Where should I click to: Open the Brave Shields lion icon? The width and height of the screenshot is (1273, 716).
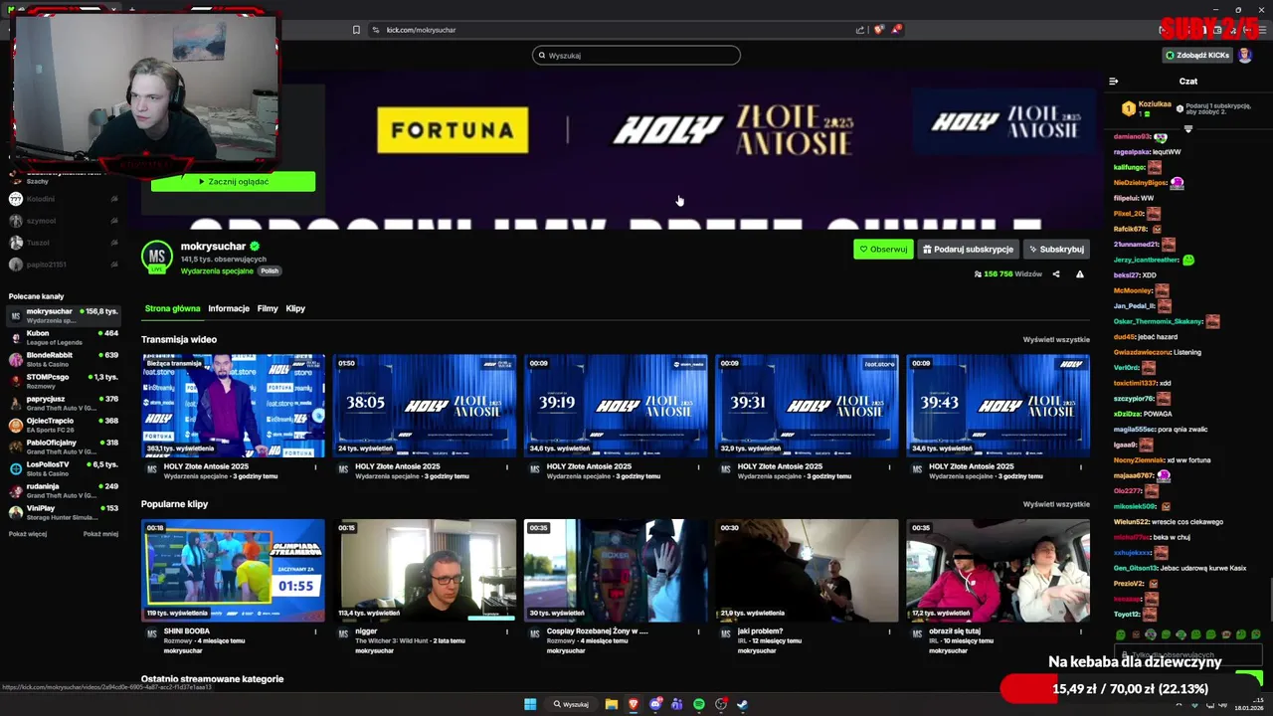click(878, 30)
